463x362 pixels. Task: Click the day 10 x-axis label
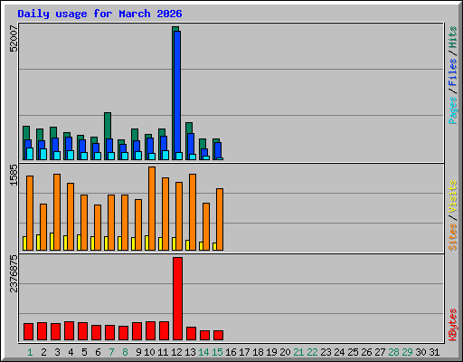(x=149, y=352)
